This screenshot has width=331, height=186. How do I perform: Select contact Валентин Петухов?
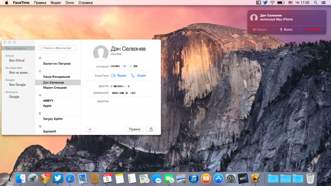[x=57, y=63]
